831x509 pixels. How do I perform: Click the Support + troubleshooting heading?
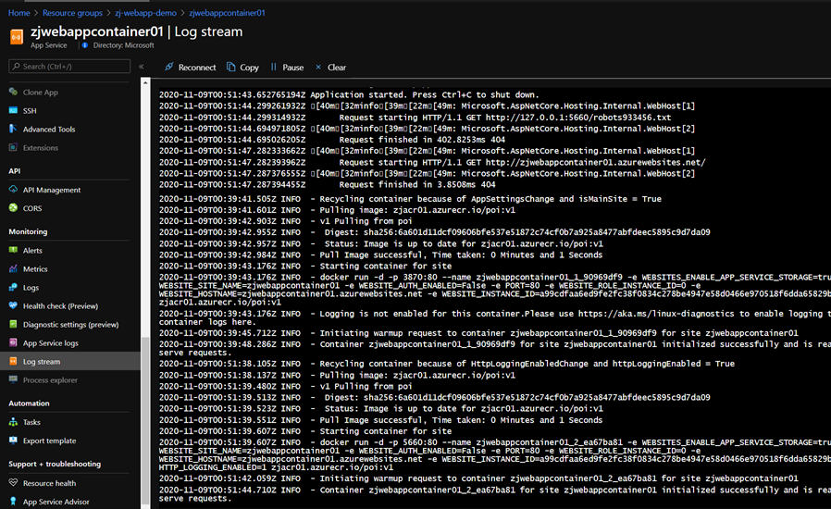coord(55,464)
